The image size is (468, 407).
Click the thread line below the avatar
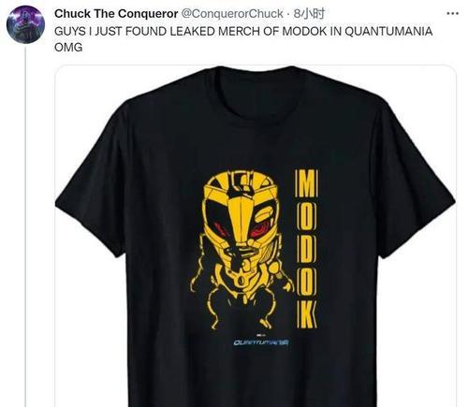pyautogui.click(x=25, y=226)
